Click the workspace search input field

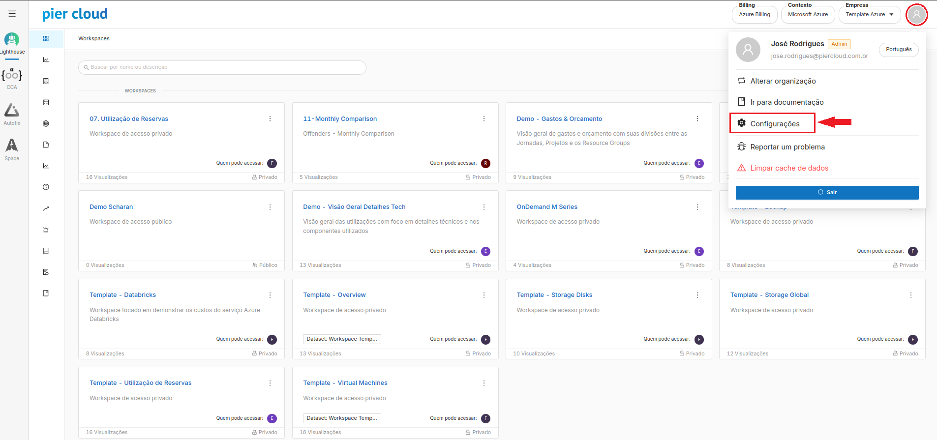(222, 67)
